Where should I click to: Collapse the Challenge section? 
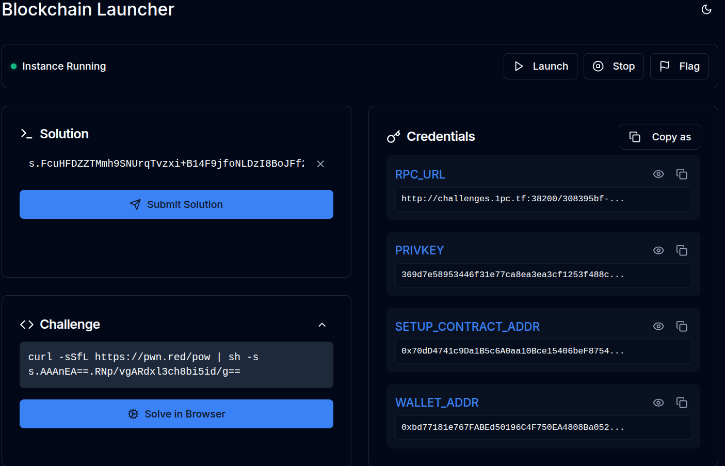pyautogui.click(x=322, y=325)
